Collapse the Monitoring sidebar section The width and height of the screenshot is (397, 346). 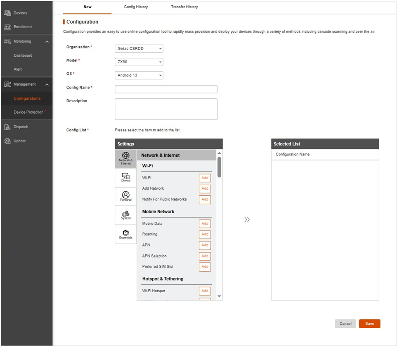click(x=47, y=42)
